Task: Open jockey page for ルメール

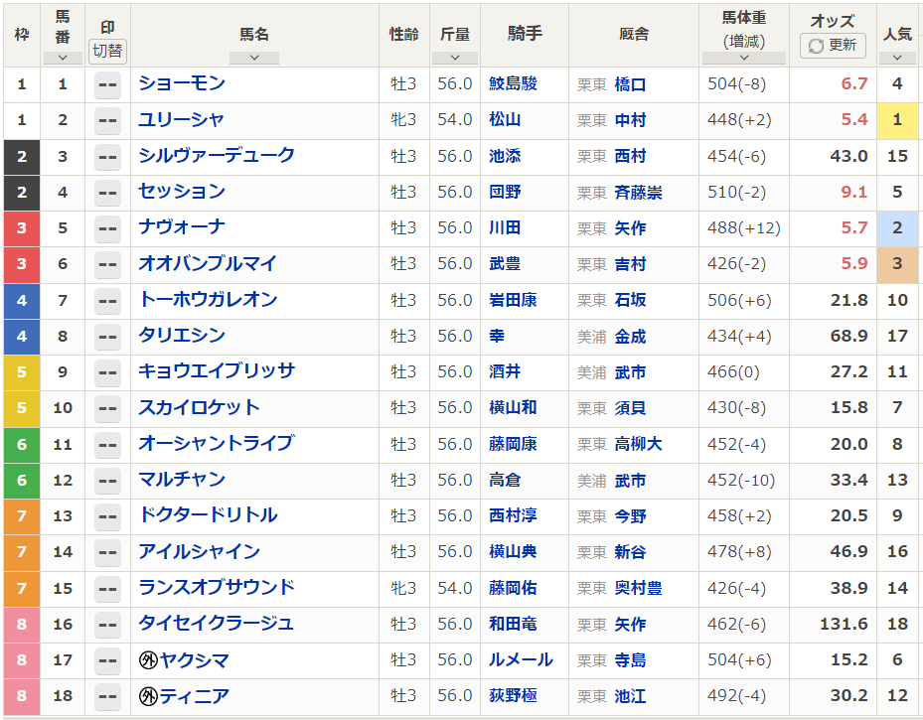Action: (521, 660)
